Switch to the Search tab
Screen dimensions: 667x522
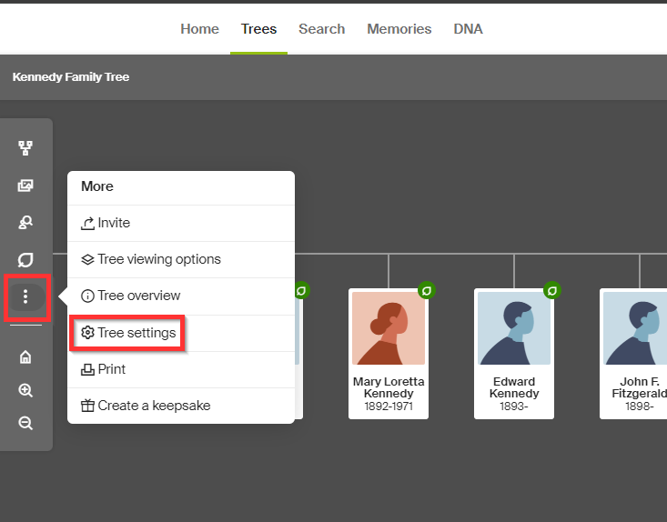(x=321, y=29)
